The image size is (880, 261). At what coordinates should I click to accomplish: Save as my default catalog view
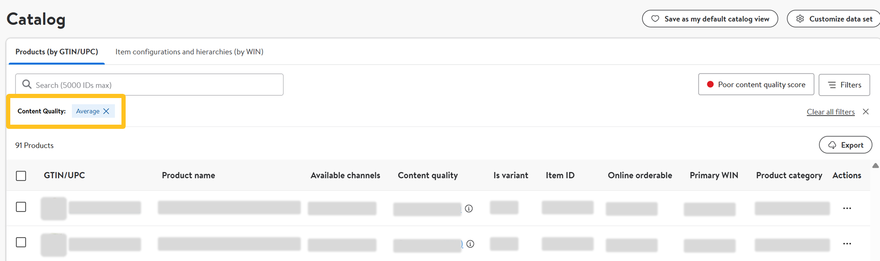710,19
